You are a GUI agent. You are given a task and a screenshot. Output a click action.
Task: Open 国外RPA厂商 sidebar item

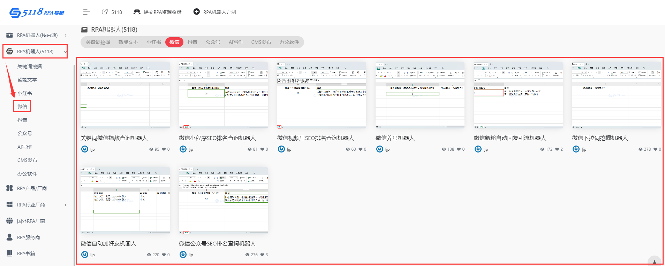click(x=31, y=221)
